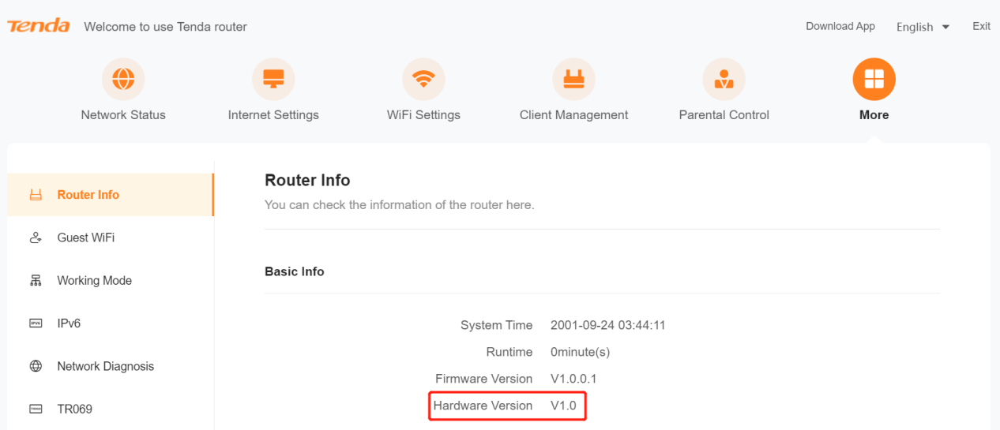This screenshot has width=1000, height=430.
Task: Click the Guest WiFi sidebar icon
Action: (x=36, y=237)
